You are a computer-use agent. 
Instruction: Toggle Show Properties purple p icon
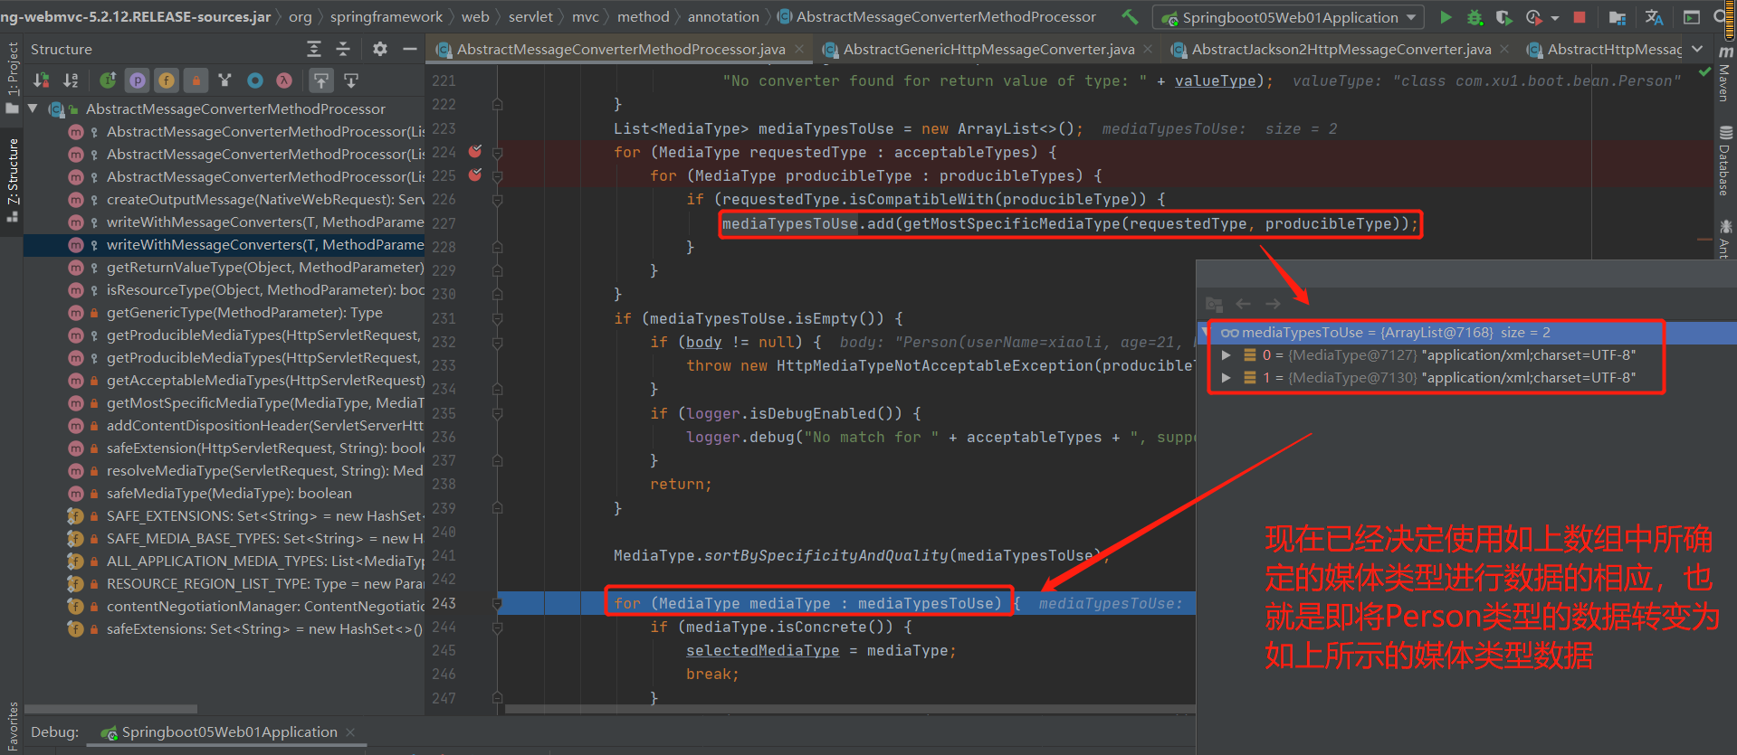(138, 80)
